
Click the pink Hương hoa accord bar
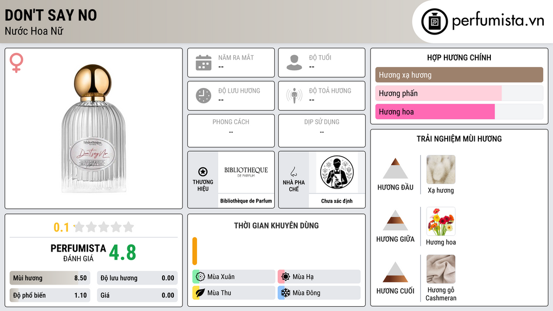459,112
